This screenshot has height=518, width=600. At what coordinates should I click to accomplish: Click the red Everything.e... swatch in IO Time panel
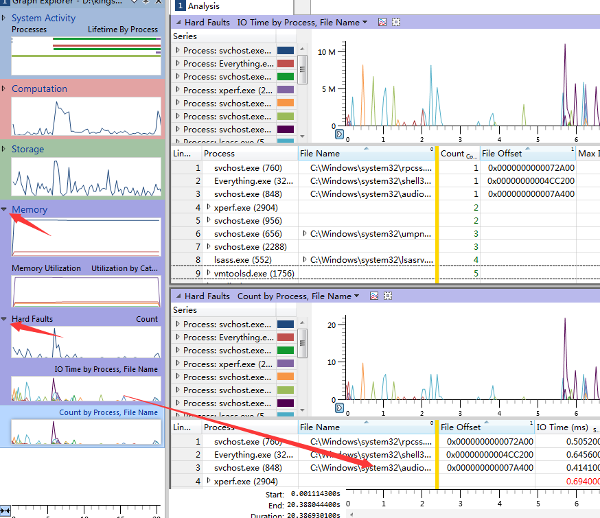coord(286,63)
